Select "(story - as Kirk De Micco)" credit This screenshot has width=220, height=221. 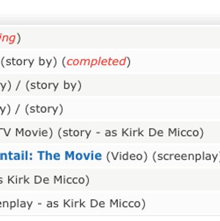tap(131, 133)
